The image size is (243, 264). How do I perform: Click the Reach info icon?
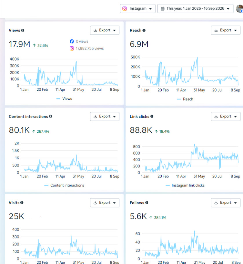pos(144,30)
